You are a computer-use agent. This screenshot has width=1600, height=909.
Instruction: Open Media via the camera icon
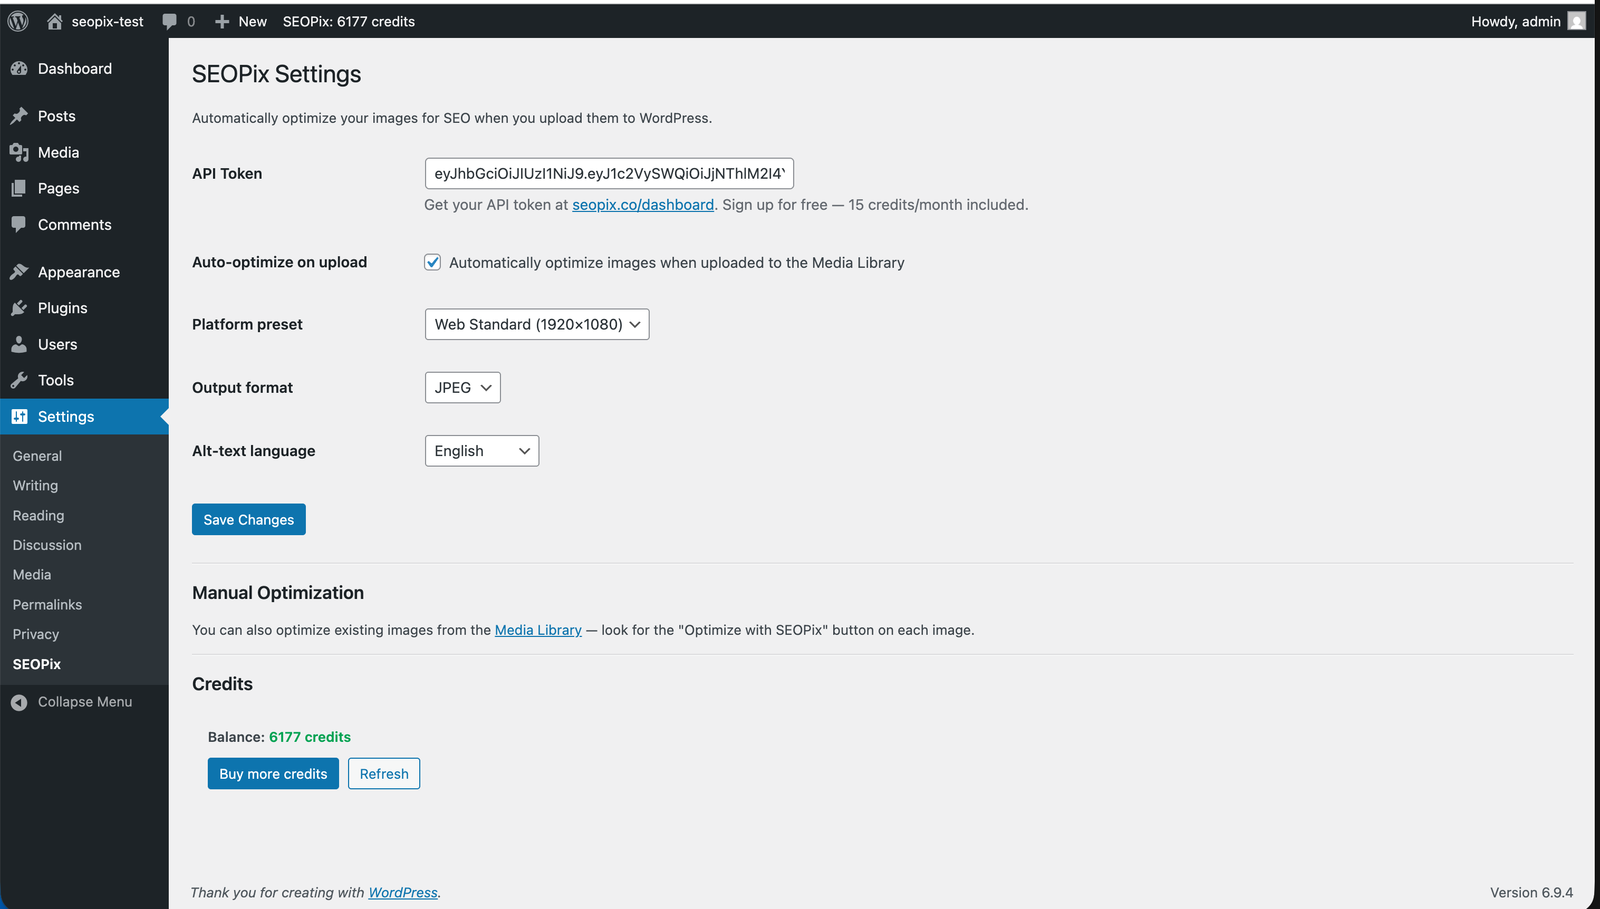(20, 152)
